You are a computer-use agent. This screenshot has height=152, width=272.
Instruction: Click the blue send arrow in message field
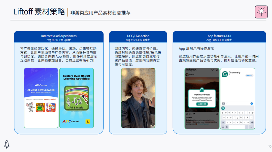pos(252,103)
